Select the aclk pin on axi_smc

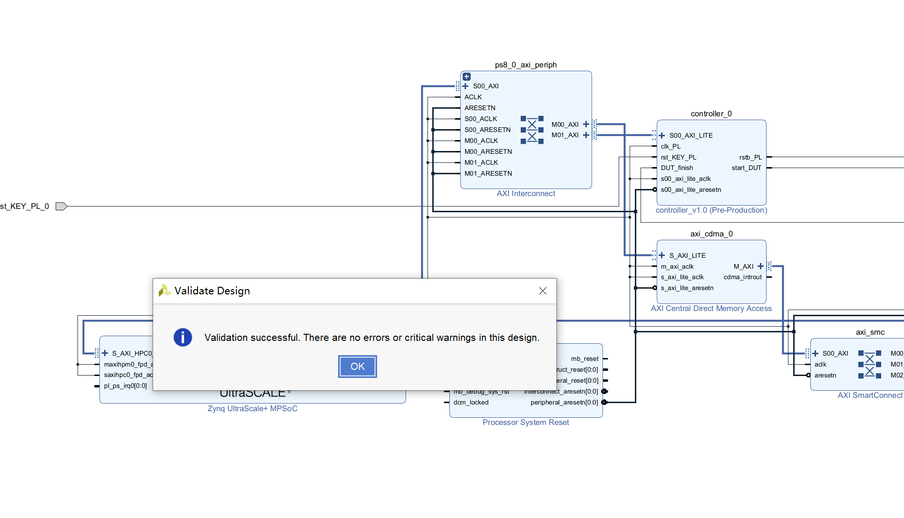point(820,364)
